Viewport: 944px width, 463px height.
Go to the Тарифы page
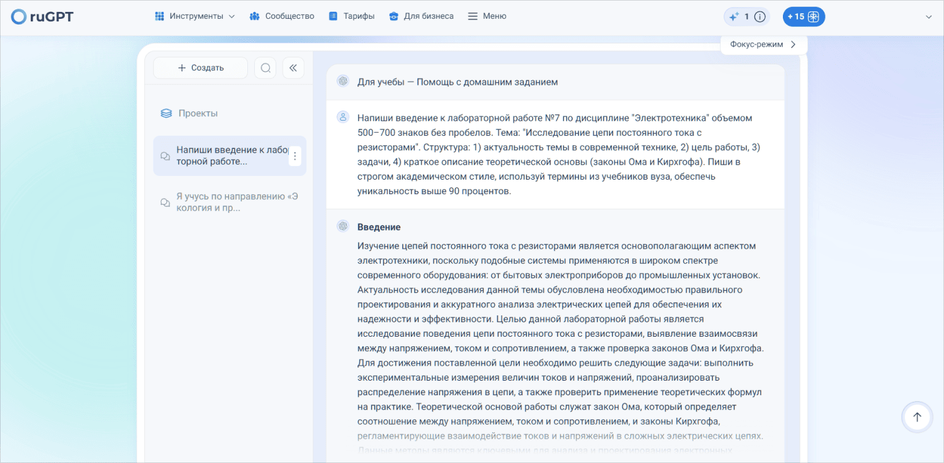click(352, 16)
